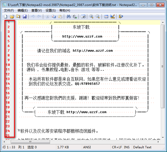The width and height of the screenshot is (167, 152).
Task: Open the 文件(F) menu
Action: coord(9,10)
